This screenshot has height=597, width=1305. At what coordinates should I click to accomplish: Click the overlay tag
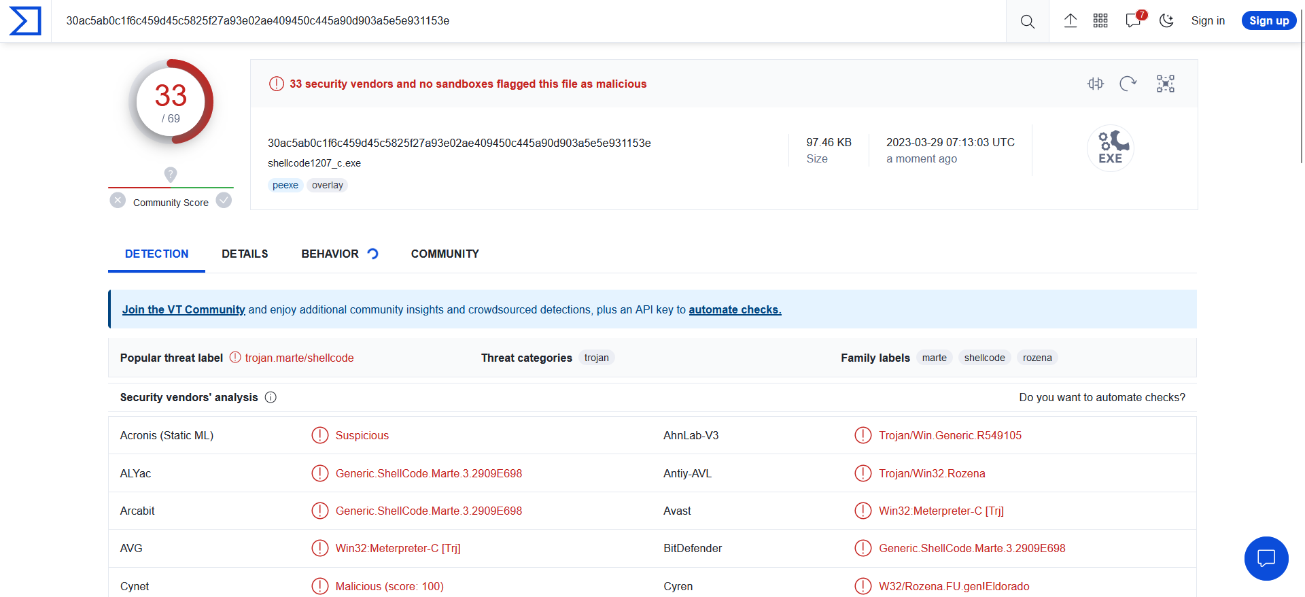[x=328, y=185]
